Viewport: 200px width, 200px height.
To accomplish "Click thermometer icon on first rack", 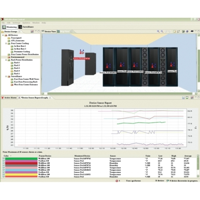I will click(x=108, y=65).
